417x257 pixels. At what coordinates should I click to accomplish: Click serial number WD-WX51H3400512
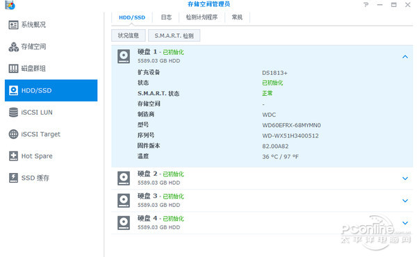click(291, 136)
